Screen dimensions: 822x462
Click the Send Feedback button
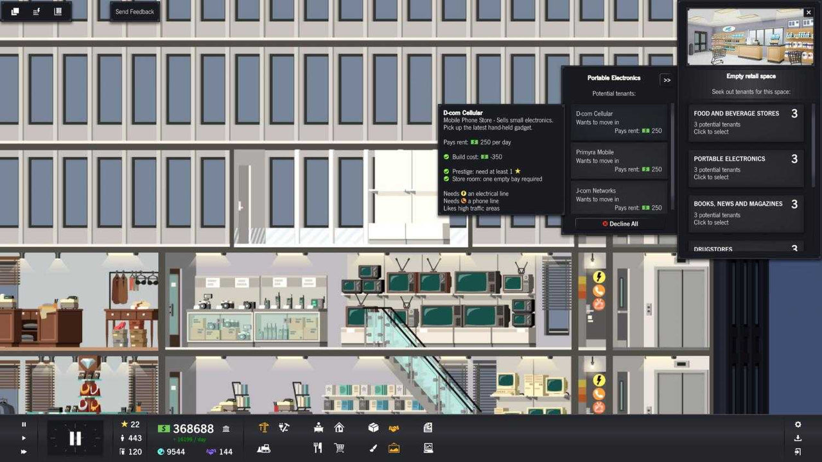[134, 11]
